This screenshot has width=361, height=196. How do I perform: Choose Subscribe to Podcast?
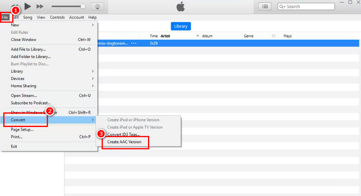49,103
